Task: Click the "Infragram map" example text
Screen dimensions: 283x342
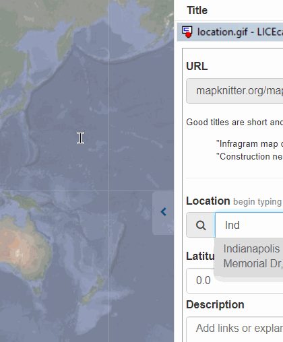Action: [249, 144]
